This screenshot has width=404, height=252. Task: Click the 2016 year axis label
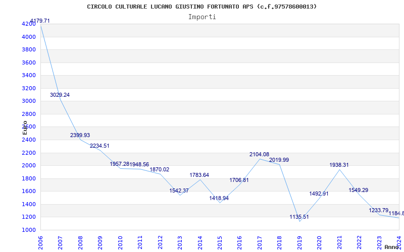[240, 242]
